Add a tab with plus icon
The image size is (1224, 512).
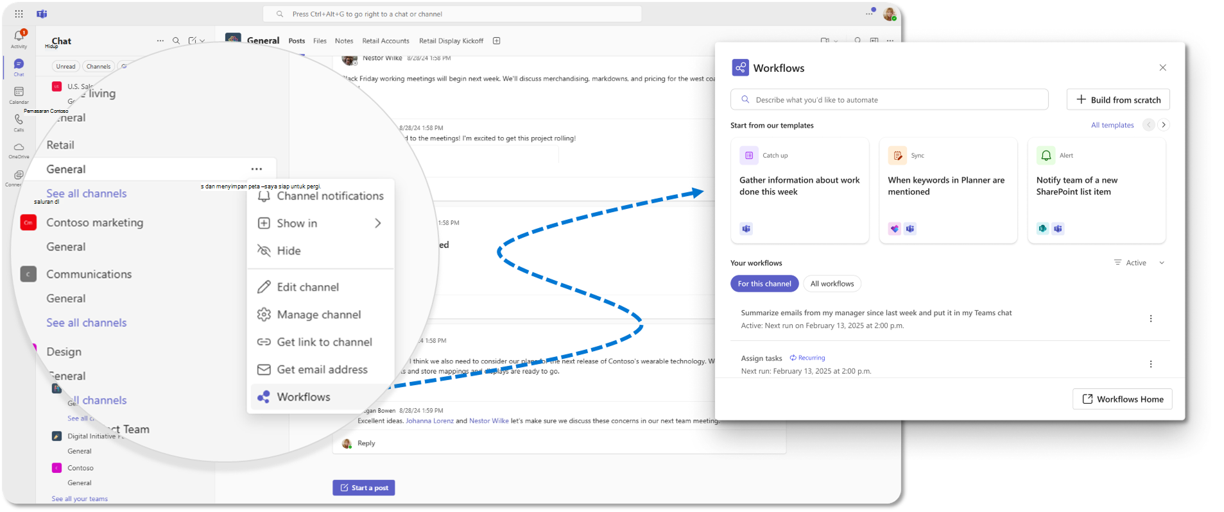click(x=496, y=40)
